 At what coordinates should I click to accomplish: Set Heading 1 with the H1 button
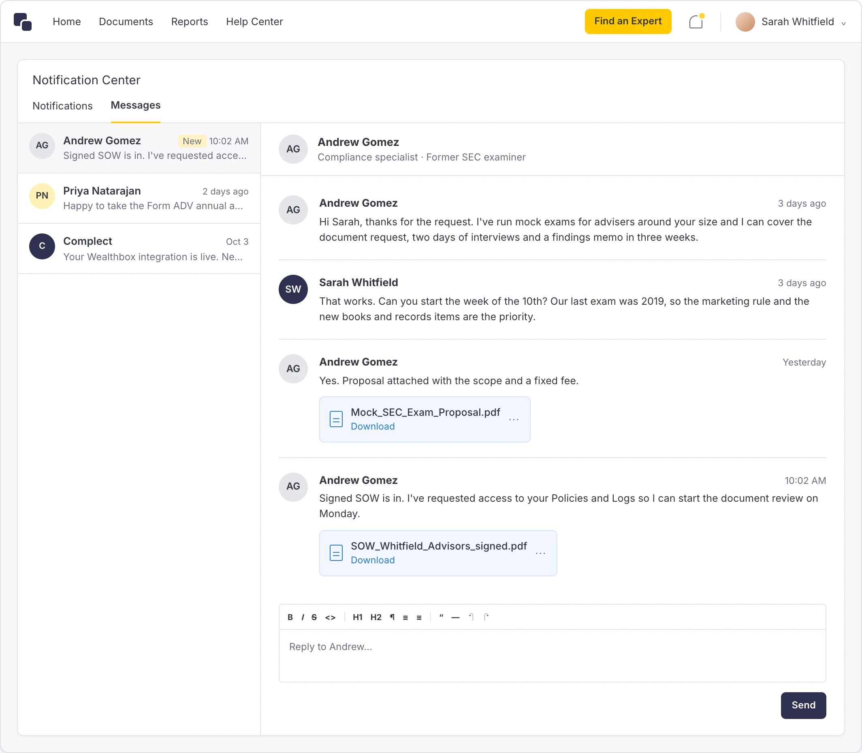pos(358,617)
